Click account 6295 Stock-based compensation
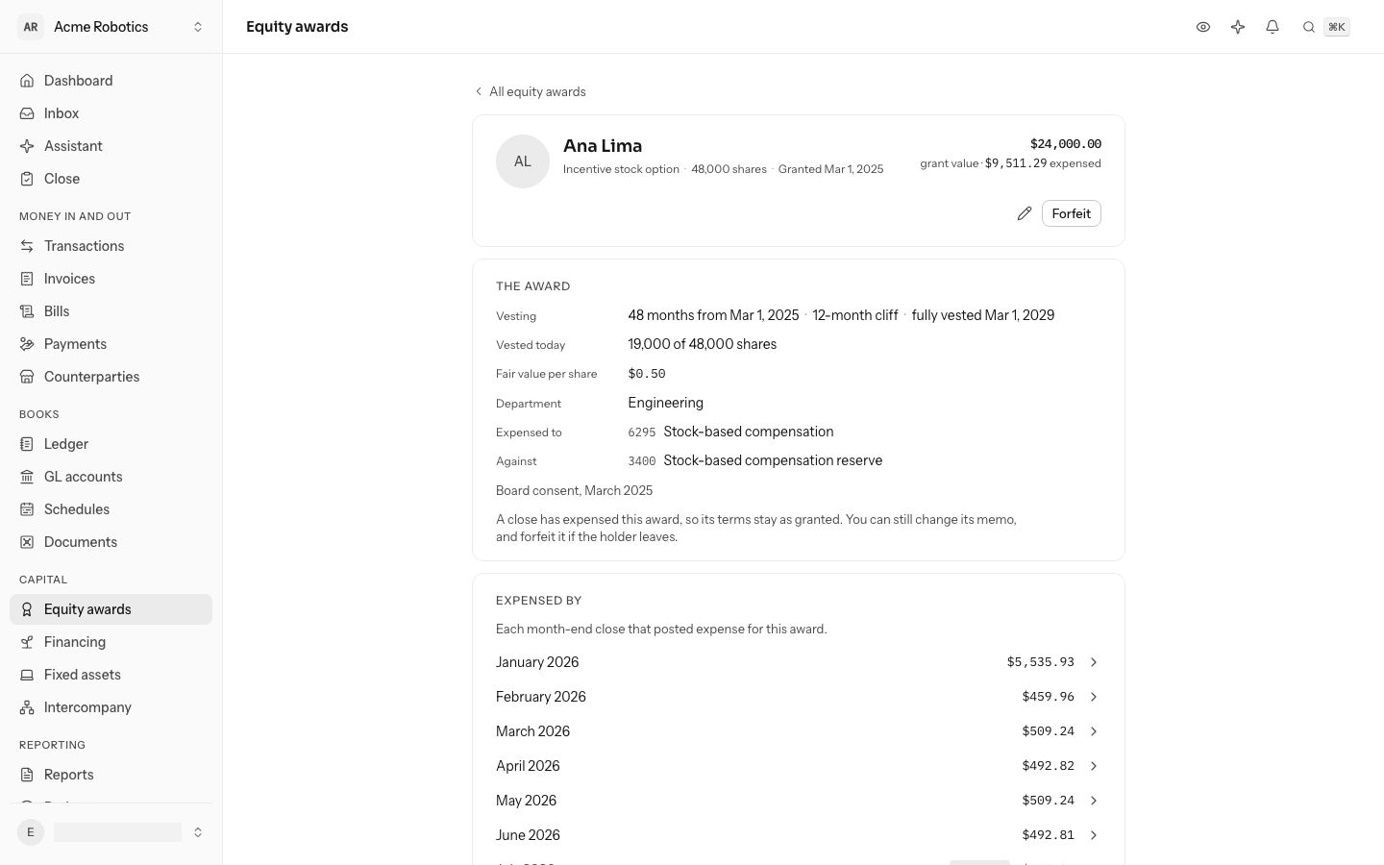 pyautogui.click(x=730, y=432)
